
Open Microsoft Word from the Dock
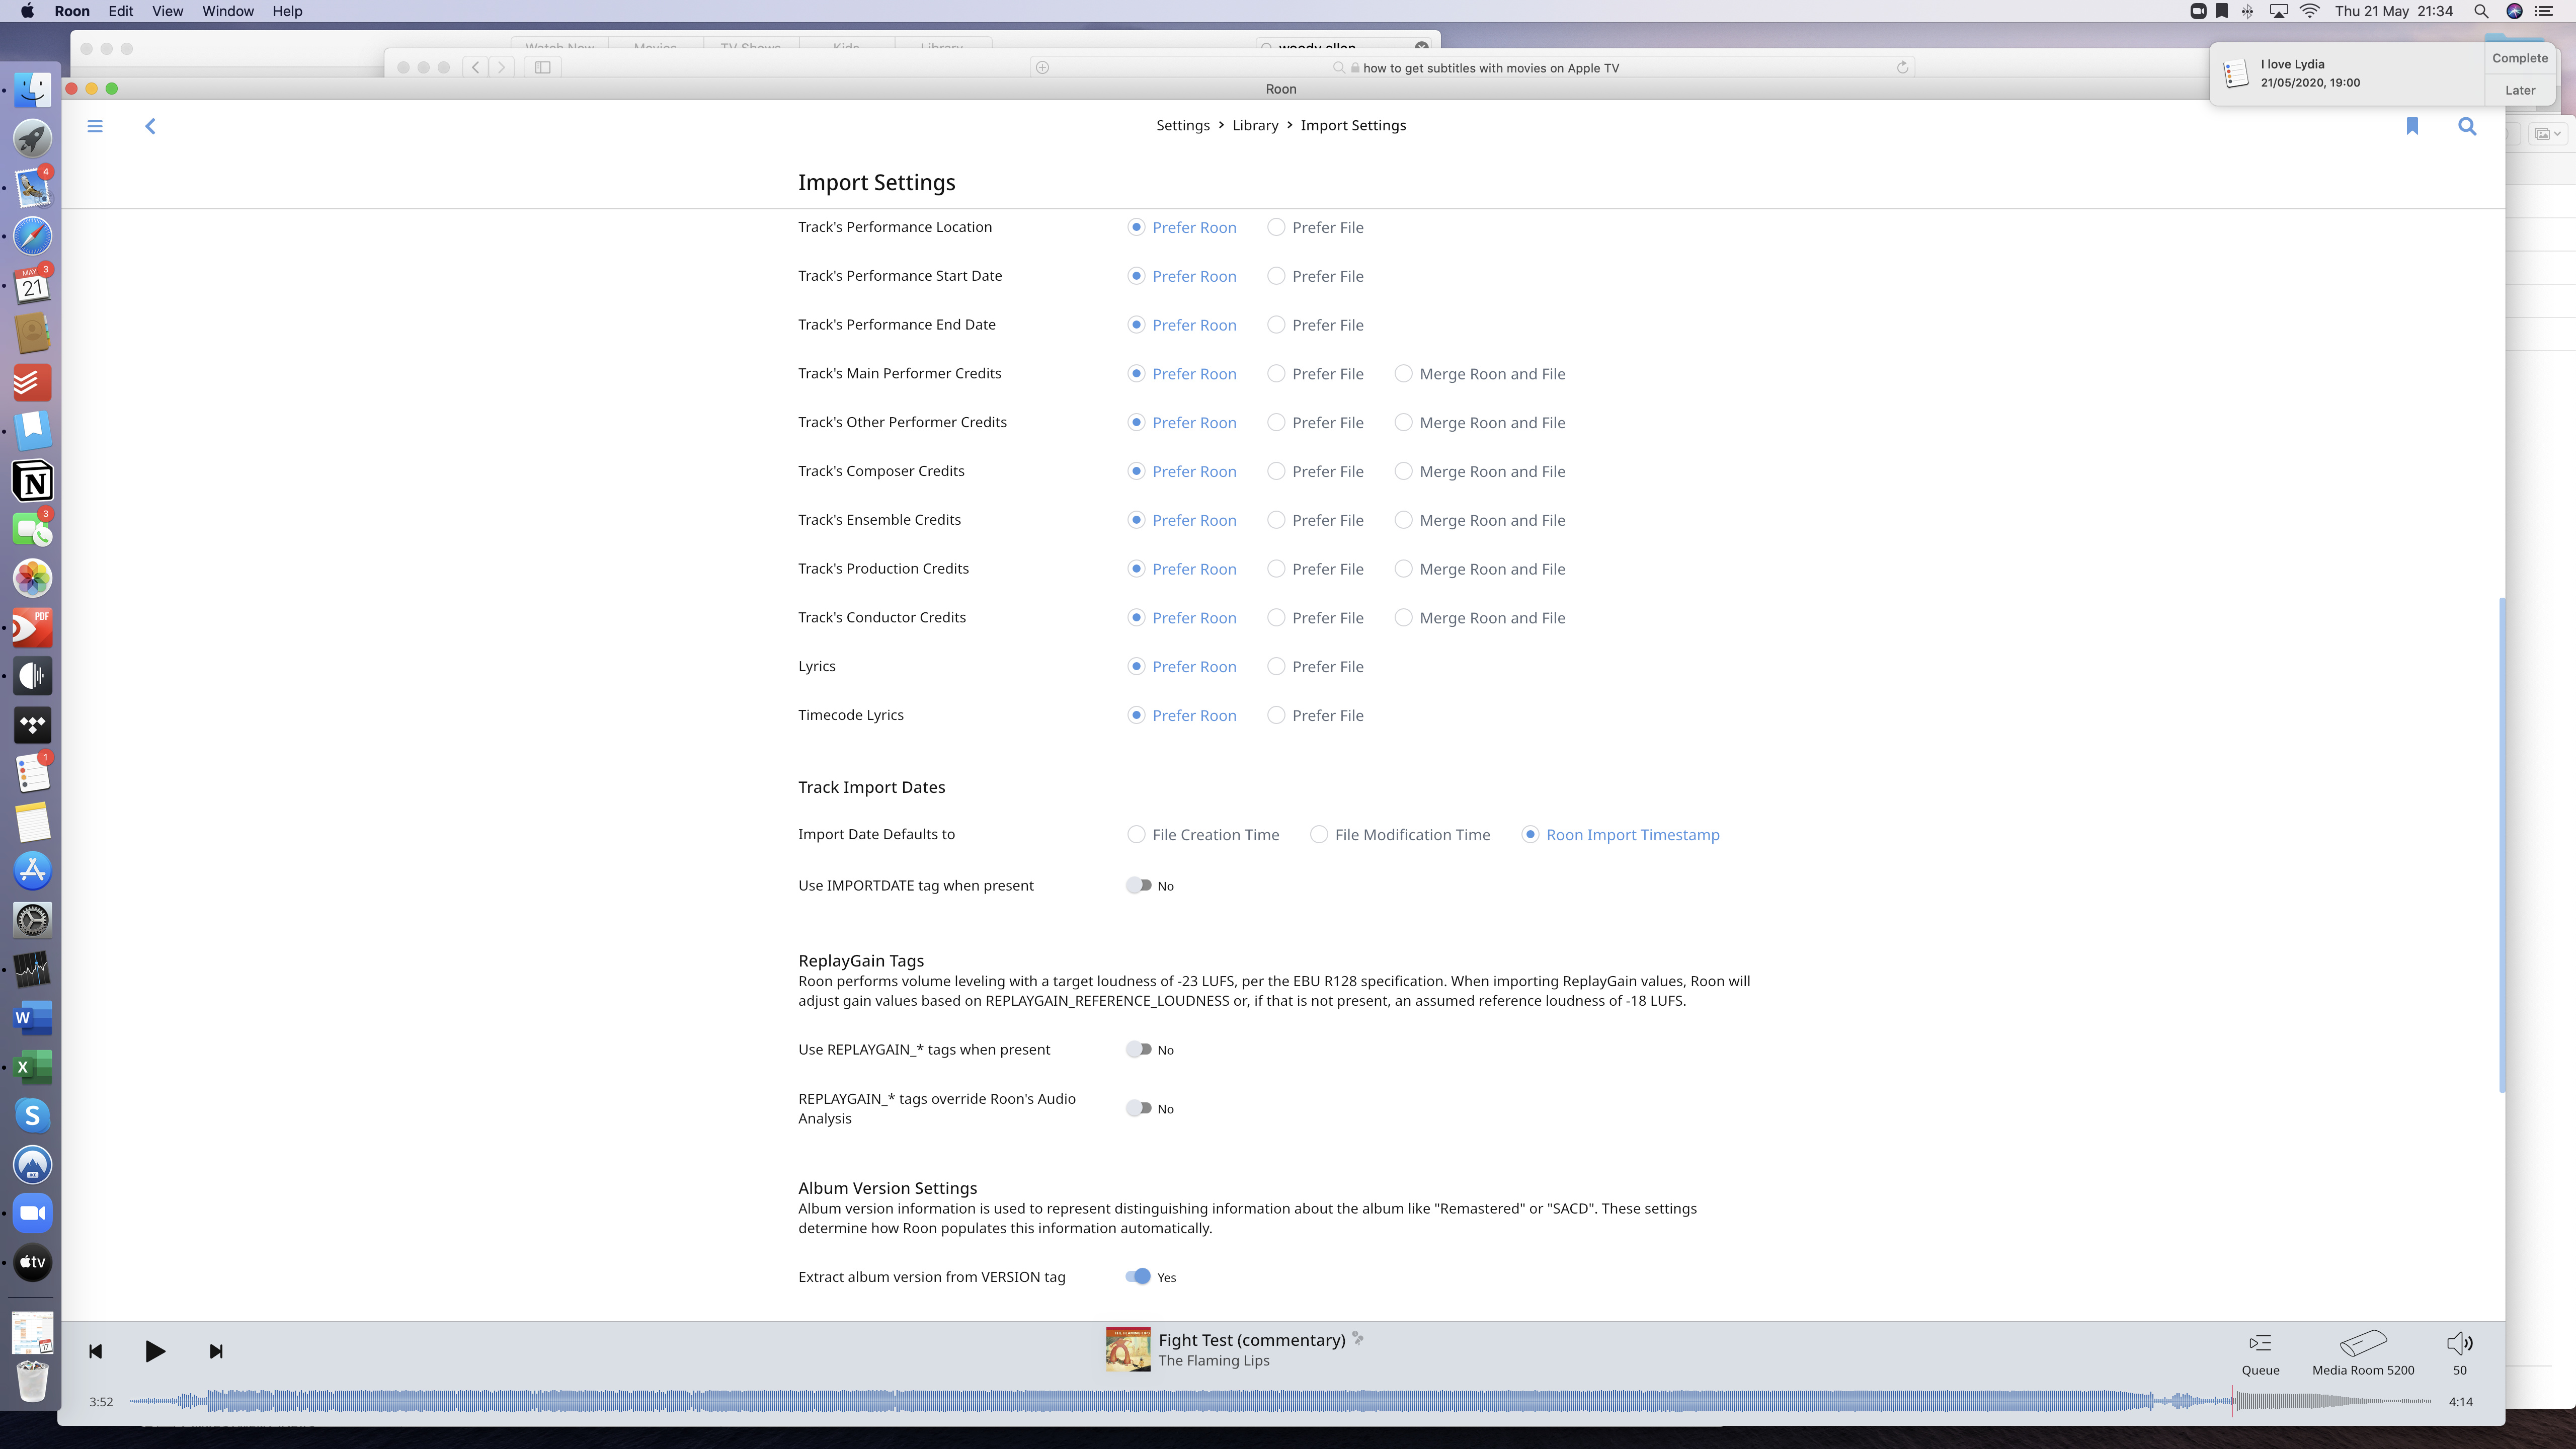(x=32, y=1018)
